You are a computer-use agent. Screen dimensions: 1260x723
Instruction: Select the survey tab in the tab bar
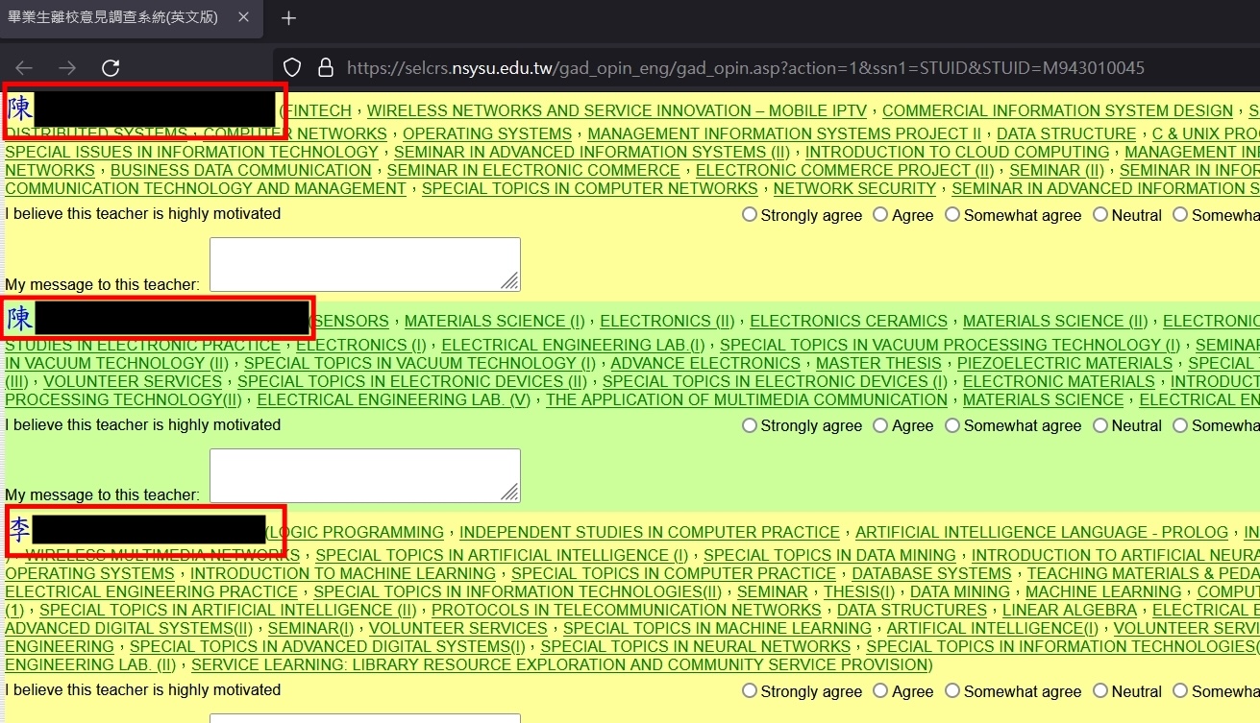132,18
